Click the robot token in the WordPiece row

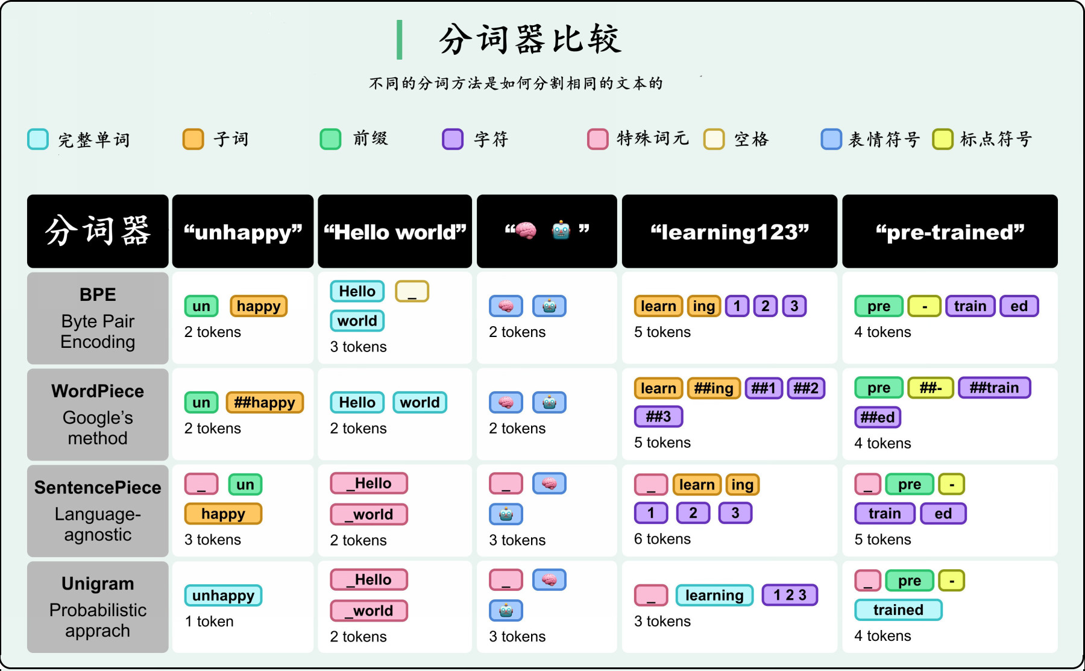tap(549, 403)
